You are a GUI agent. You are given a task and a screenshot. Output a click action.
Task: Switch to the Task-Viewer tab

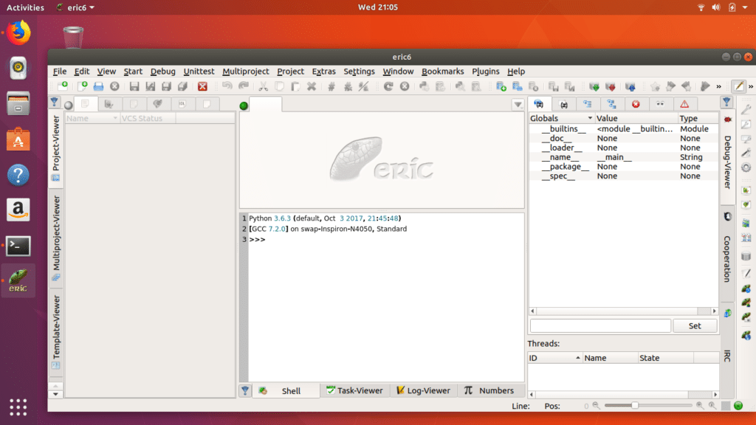pyautogui.click(x=355, y=390)
